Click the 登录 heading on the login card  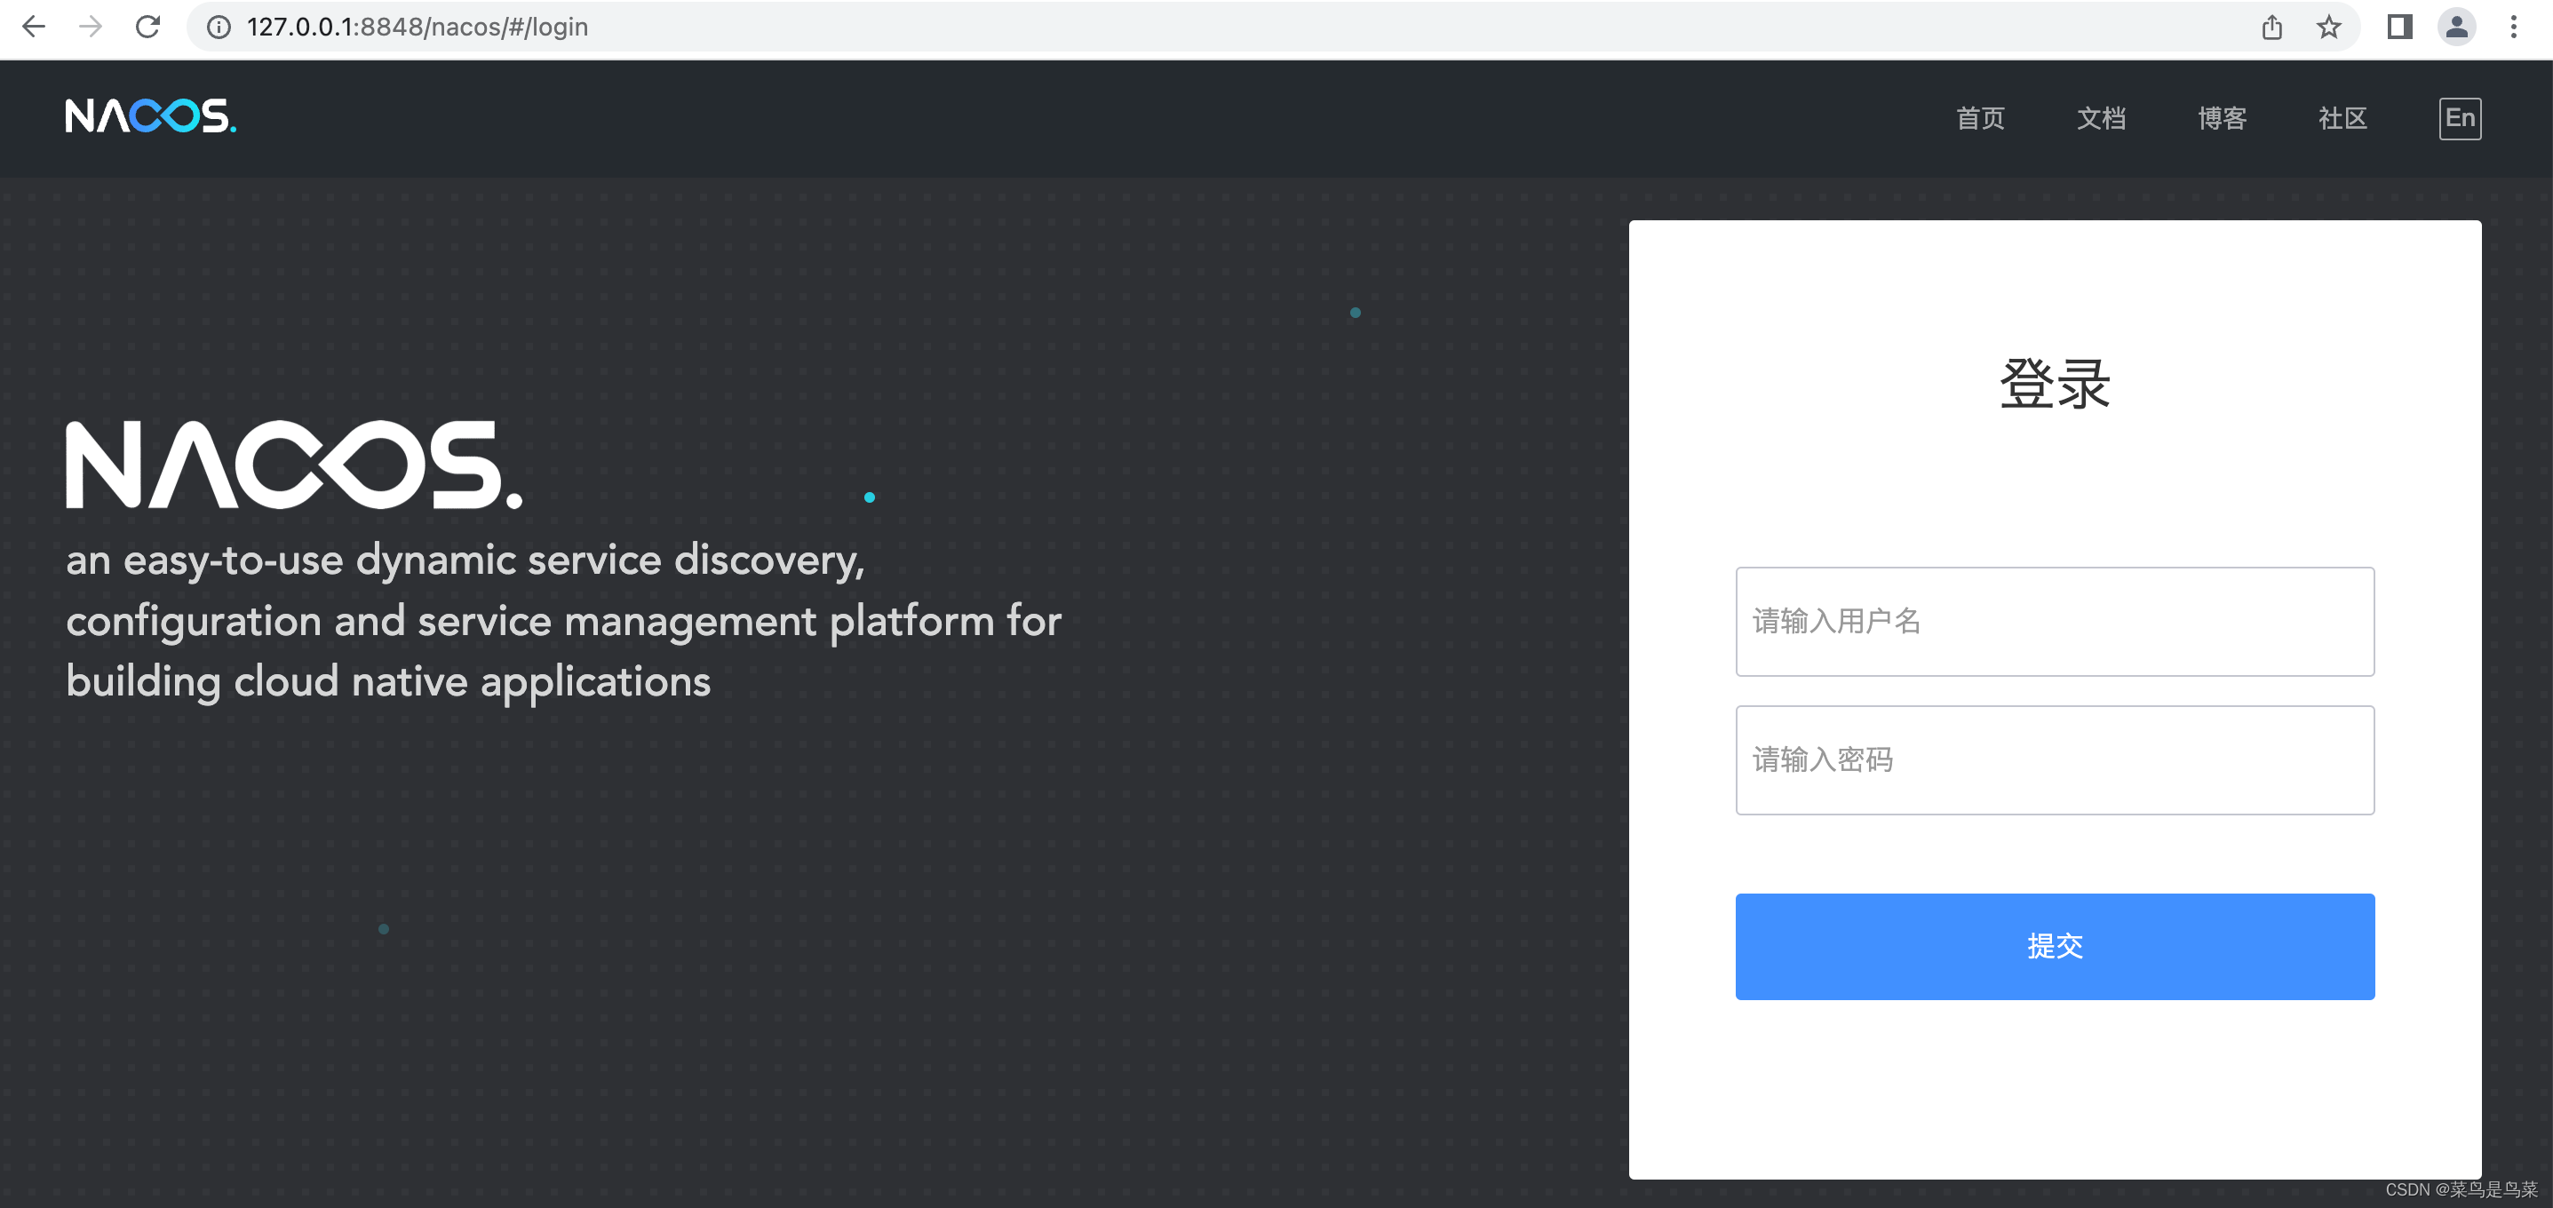pyautogui.click(x=2054, y=385)
